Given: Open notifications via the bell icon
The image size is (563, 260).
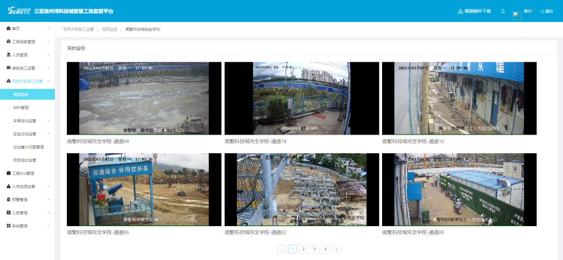Looking at the screenshot, I should pyautogui.click(x=503, y=11).
